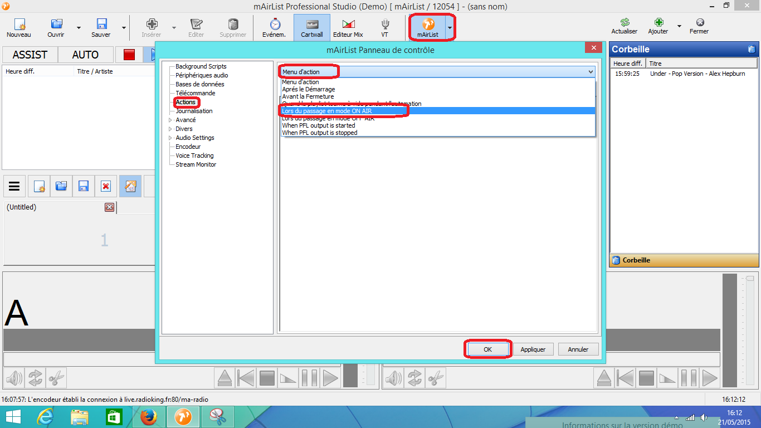This screenshot has width=761, height=428.
Task: Click the red stop button beside AUTO
Action: 129,55
